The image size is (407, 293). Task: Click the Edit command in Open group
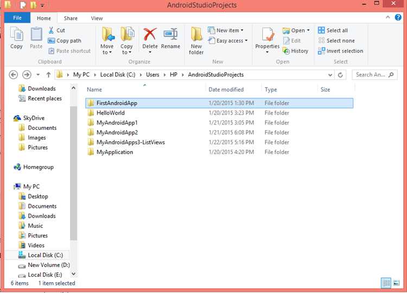pos(292,41)
